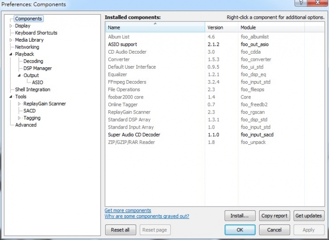Viewport: 329px width, 240px height.
Task: Select Components in the preferences tree
Action: coord(28,19)
